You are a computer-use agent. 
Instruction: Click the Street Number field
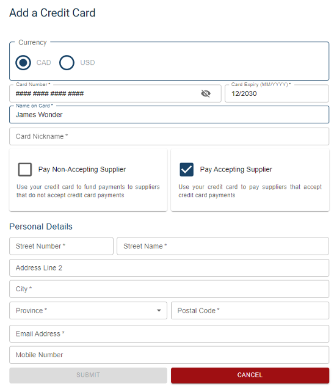[x=61, y=246]
